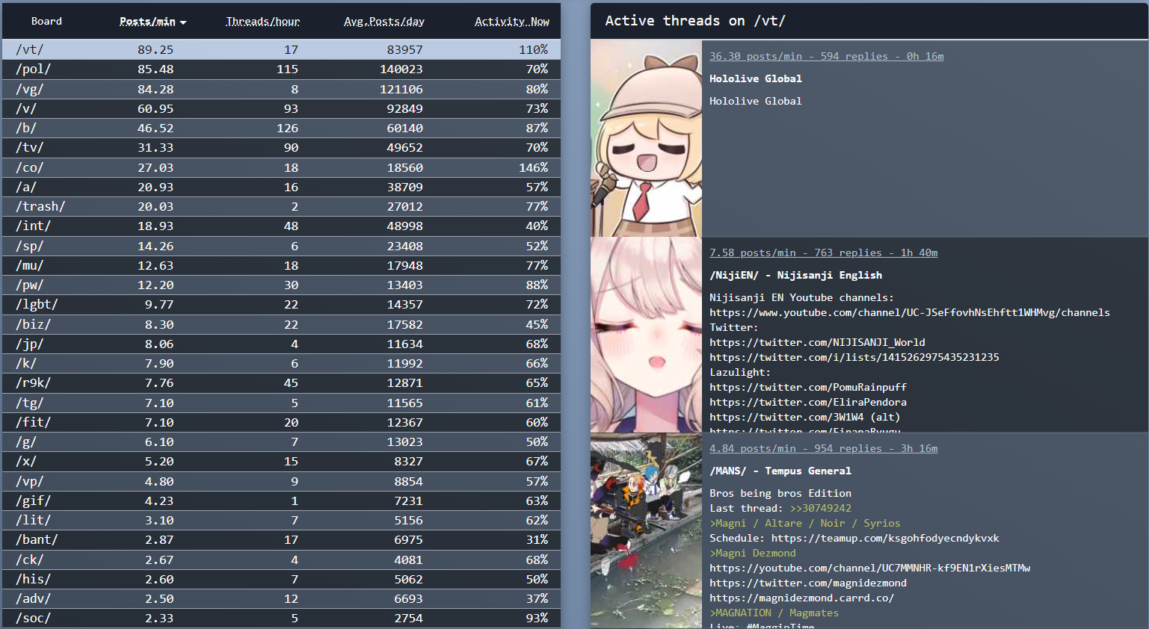Select the /r9k/ board row
The image size is (1149, 629).
(281, 382)
